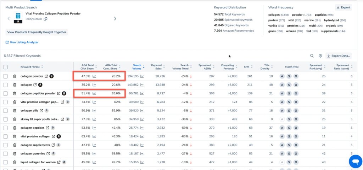Delete the collagen gummies keyword row
Screen dimensions: 363x170
(15, 153)
